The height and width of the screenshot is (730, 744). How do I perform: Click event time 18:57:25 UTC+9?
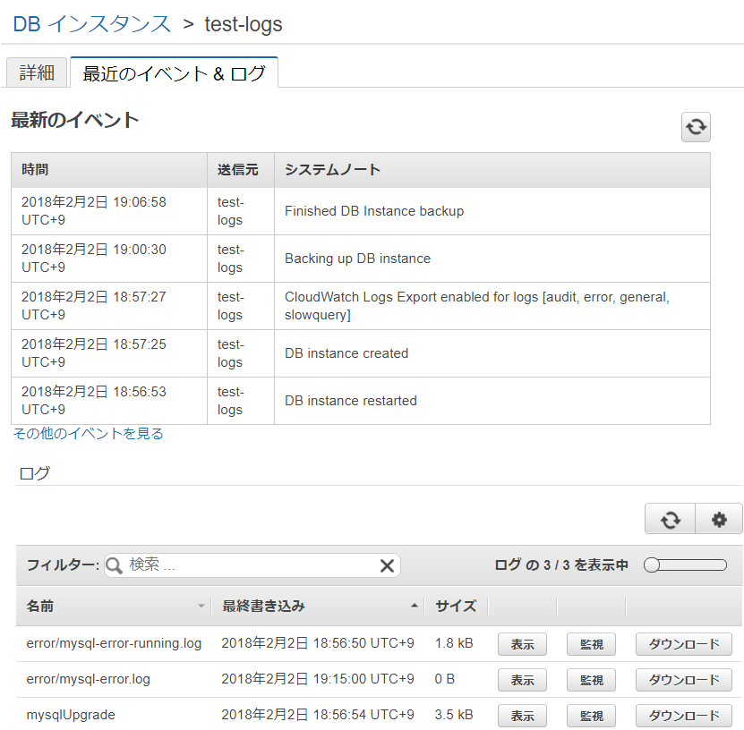[94, 353]
